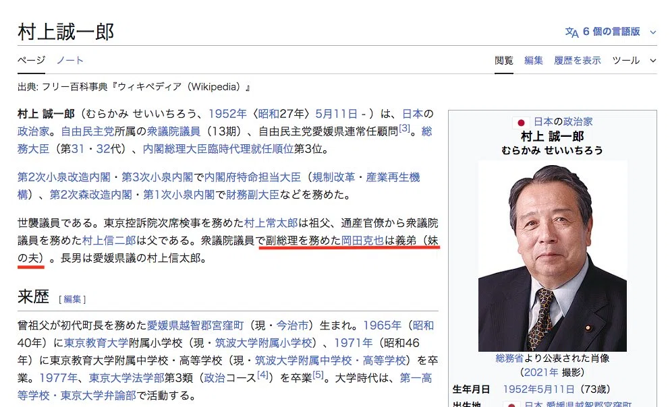Open the 筑波大学附属中学校・高等学校 link

(331, 361)
